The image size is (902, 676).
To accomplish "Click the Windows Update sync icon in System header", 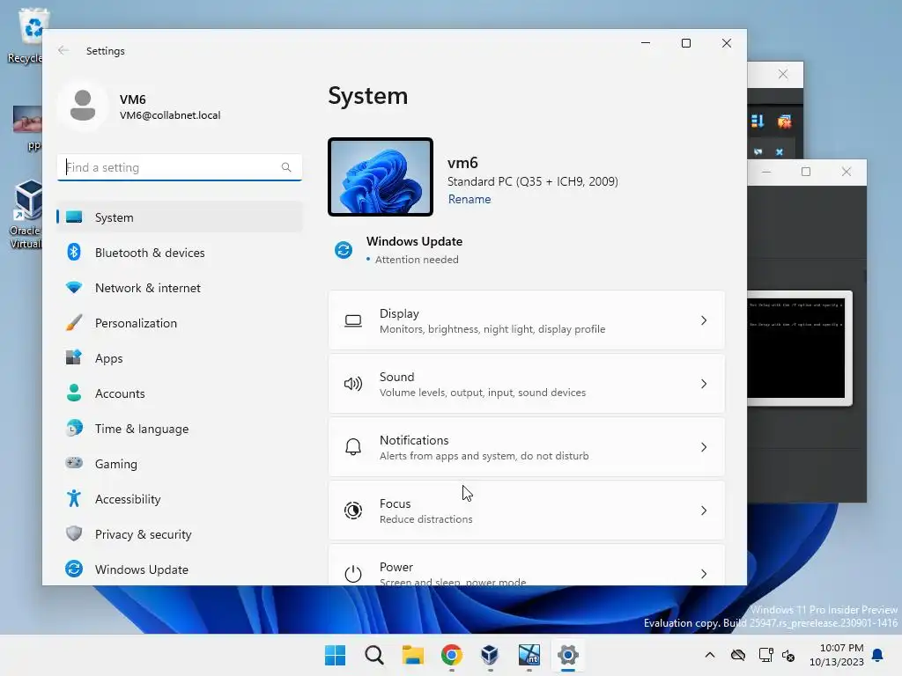I will click(344, 250).
